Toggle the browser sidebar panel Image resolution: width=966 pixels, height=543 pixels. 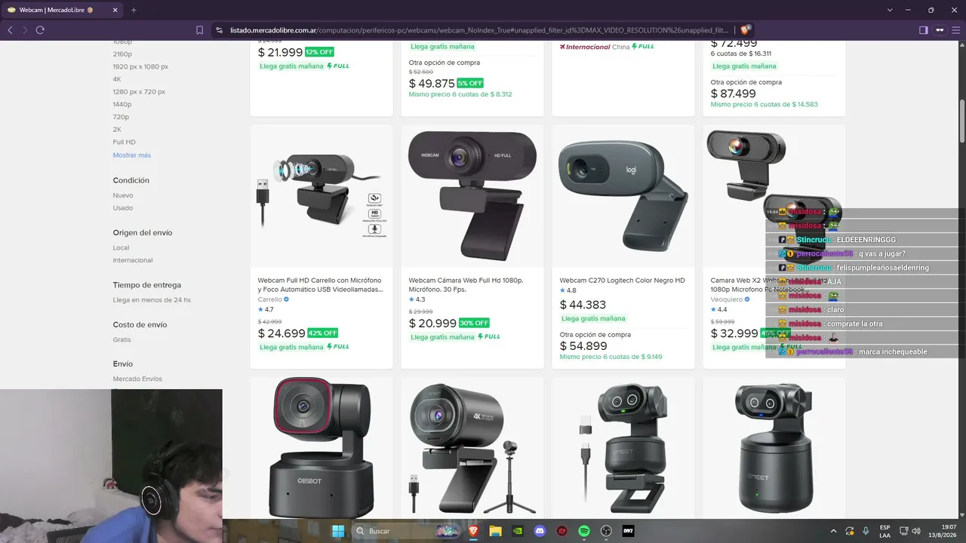(x=923, y=30)
